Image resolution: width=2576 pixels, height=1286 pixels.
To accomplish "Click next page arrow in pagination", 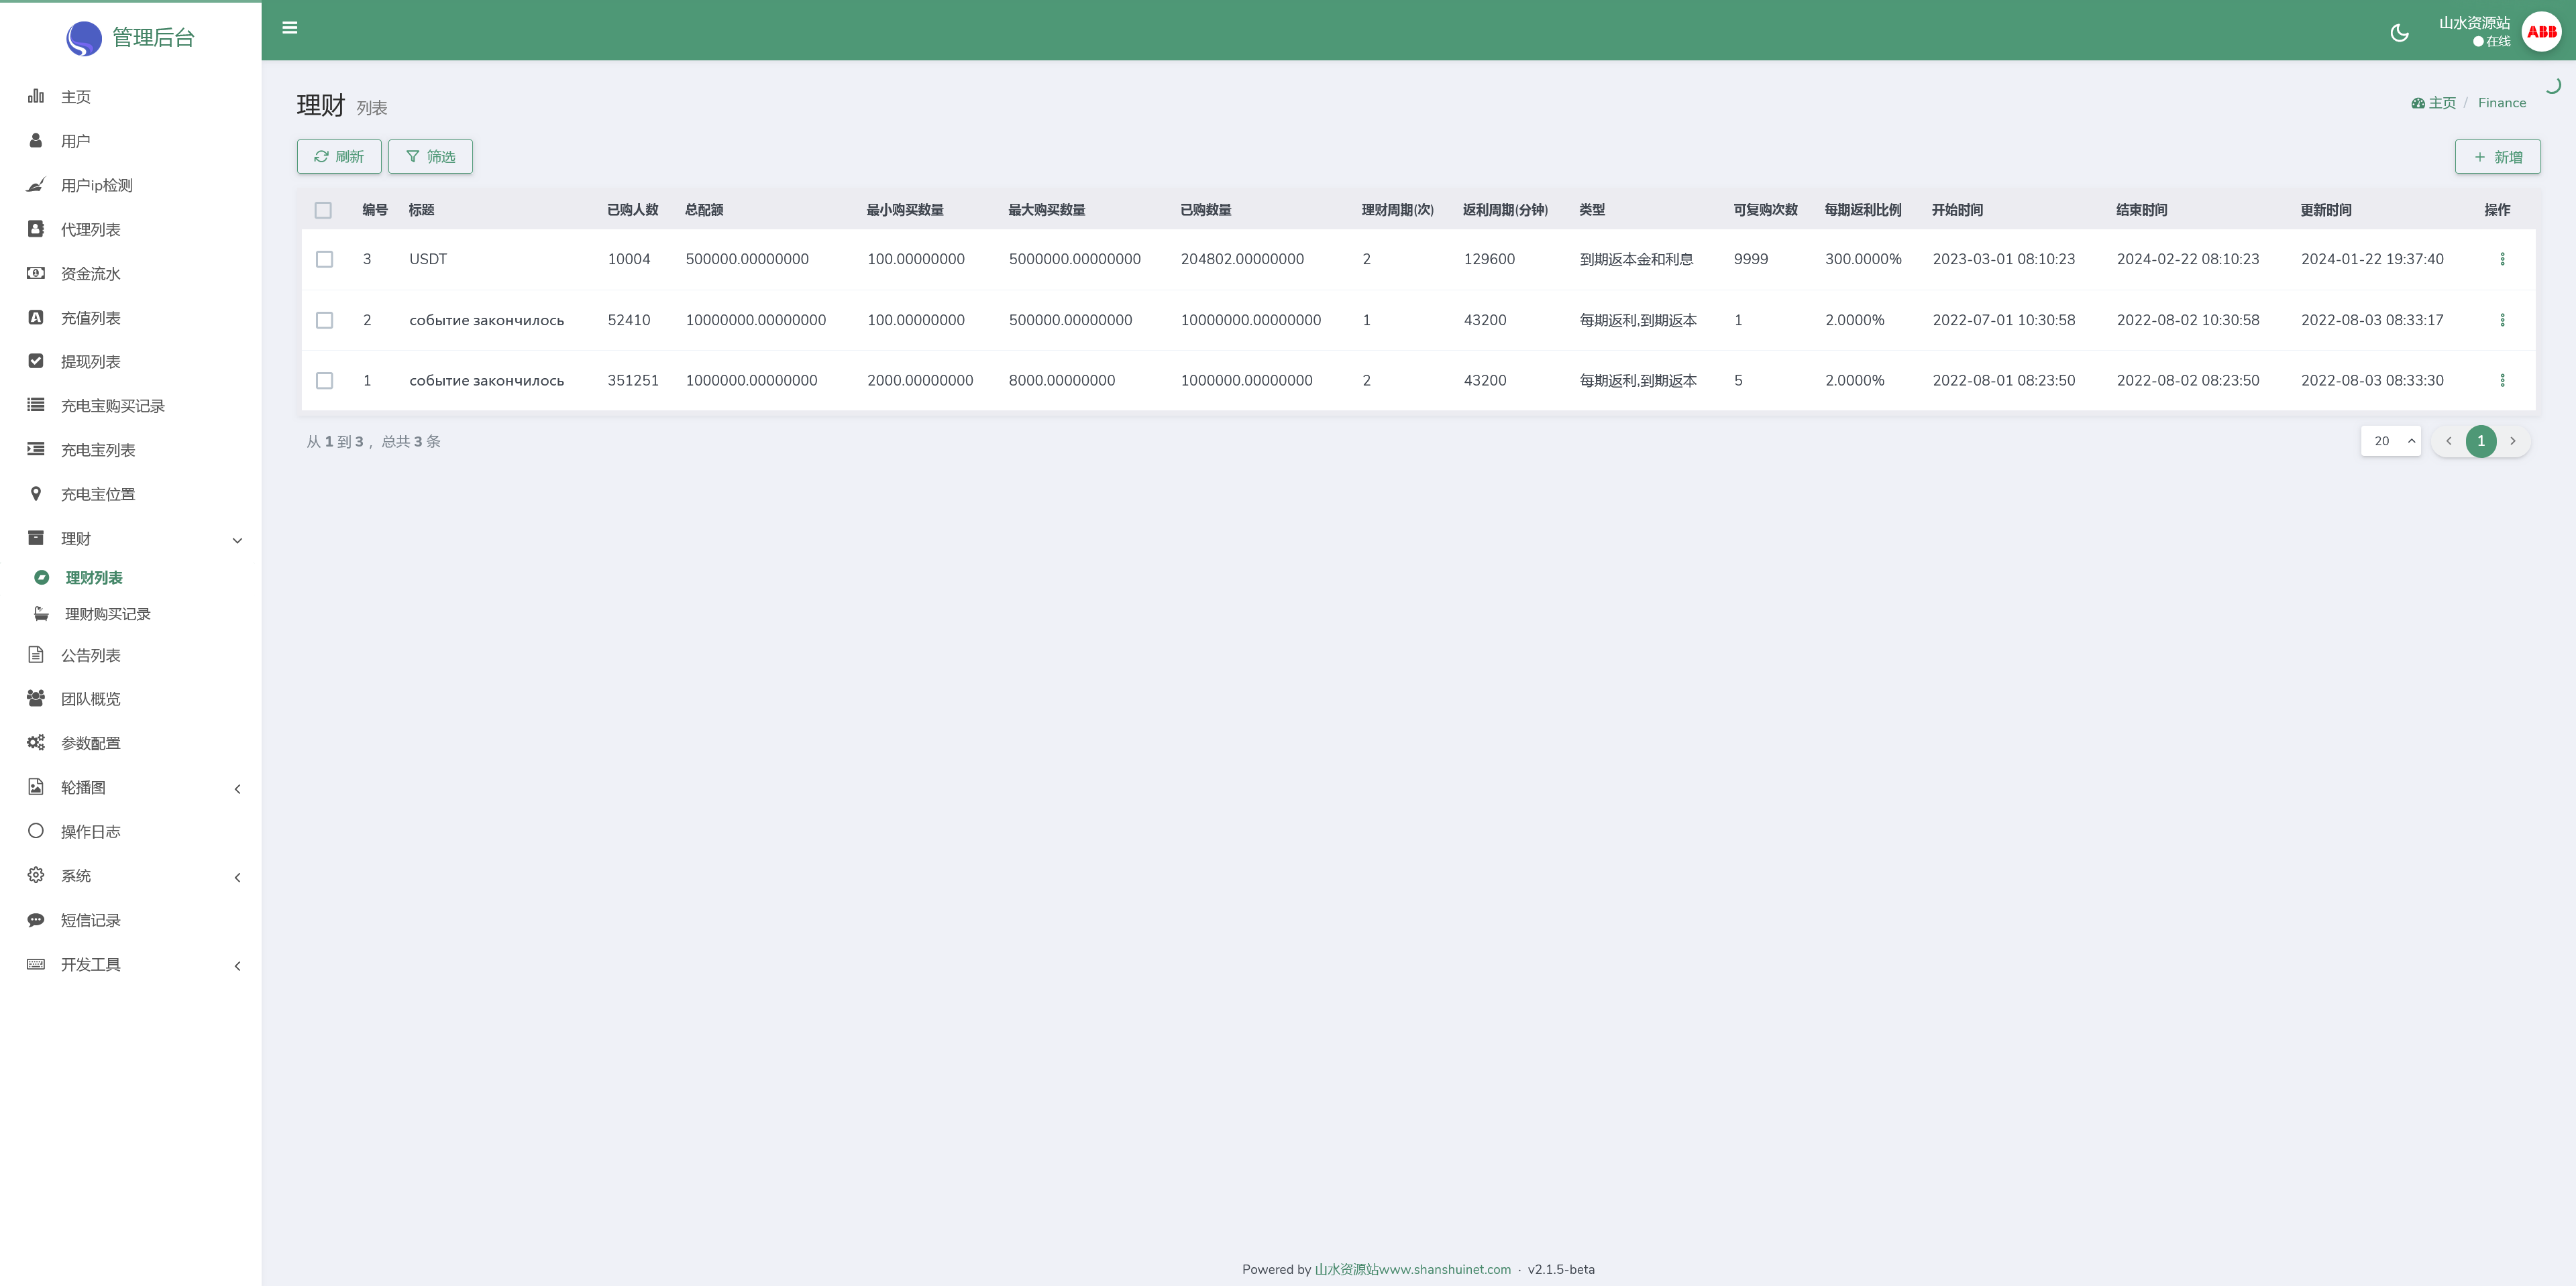I will pos(2512,441).
